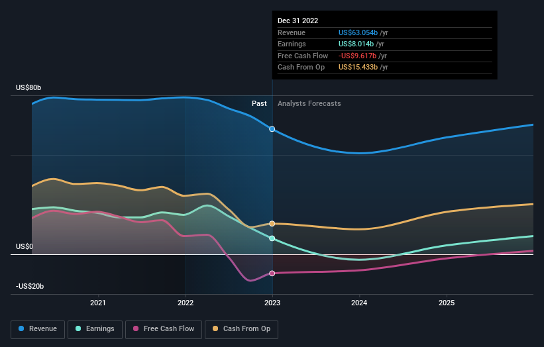Click the US$0 y-axis label
544x347 pixels.
pos(25,246)
